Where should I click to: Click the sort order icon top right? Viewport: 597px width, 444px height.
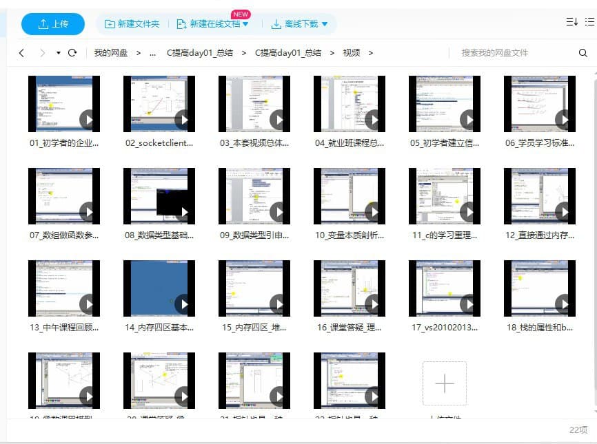coord(569,22)
